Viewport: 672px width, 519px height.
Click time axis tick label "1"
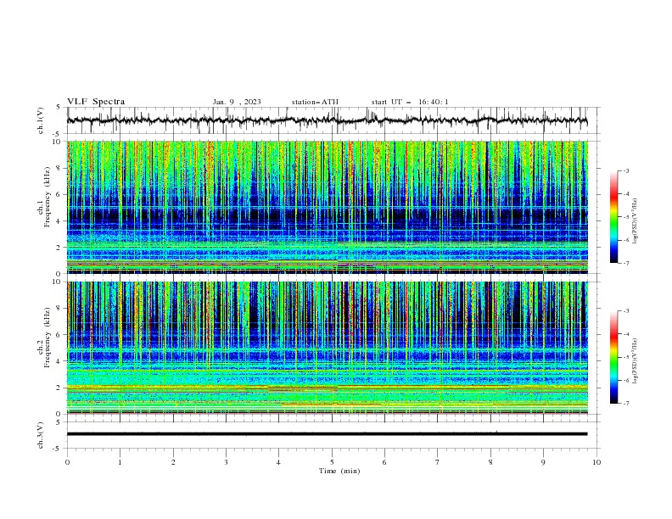pos(120,462)
